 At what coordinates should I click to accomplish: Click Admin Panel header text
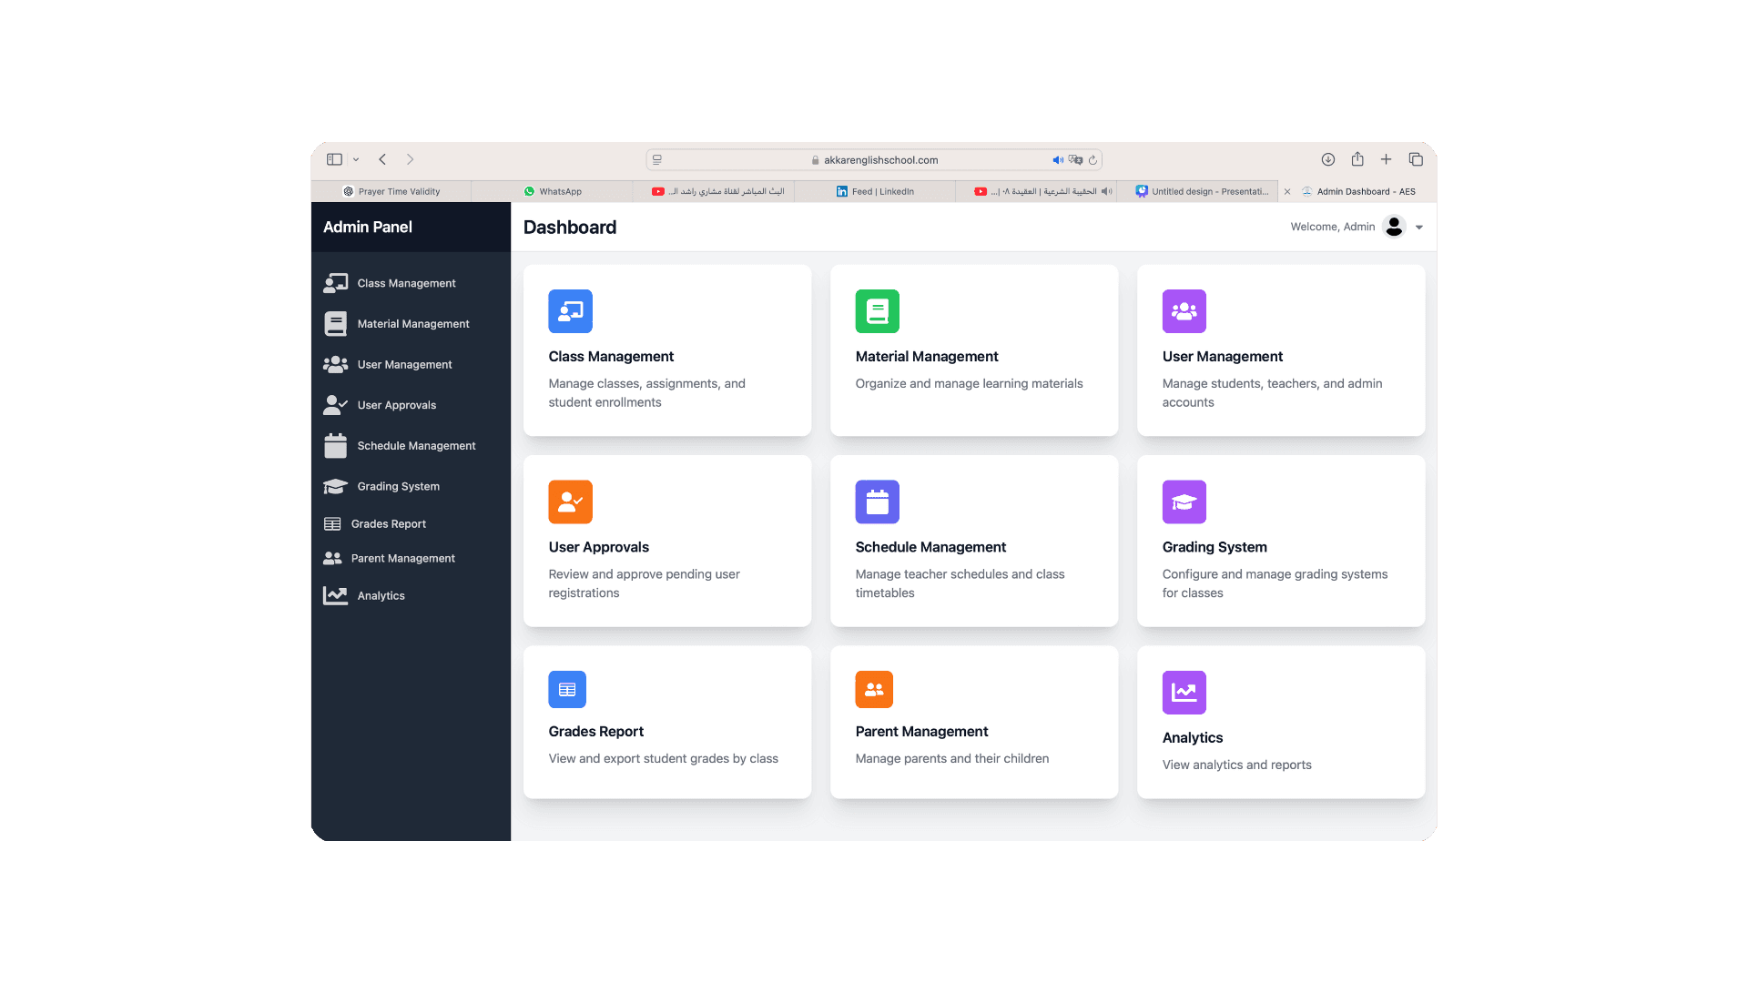pyautogui.click(x=366, y=227)
